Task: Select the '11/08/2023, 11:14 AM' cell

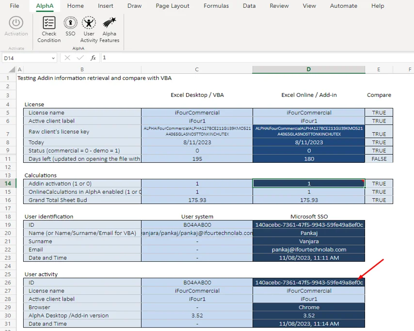Action: coord(309,324)
